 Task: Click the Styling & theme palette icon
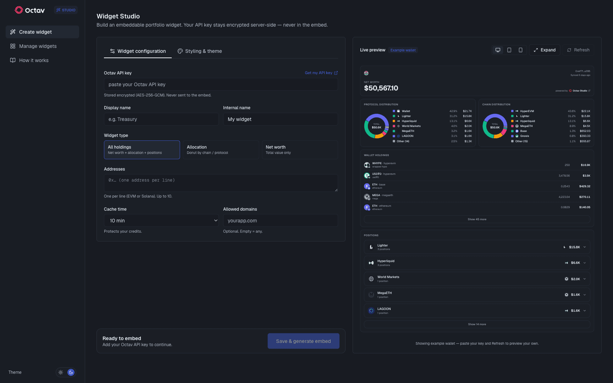click(x=180, y=51)
